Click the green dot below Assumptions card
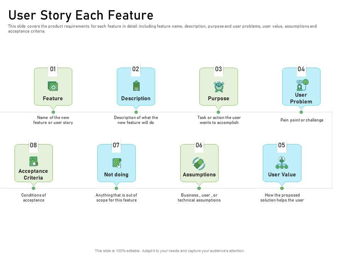This screenshot has height=255, width=340. (199, 188)
